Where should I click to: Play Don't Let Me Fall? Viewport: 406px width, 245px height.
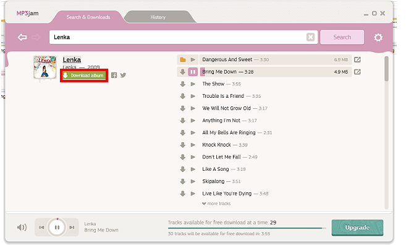click(193, 157)
